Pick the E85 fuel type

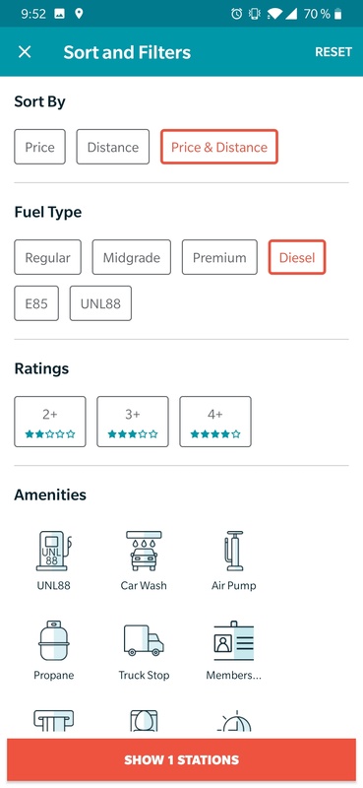coord(36,303)
